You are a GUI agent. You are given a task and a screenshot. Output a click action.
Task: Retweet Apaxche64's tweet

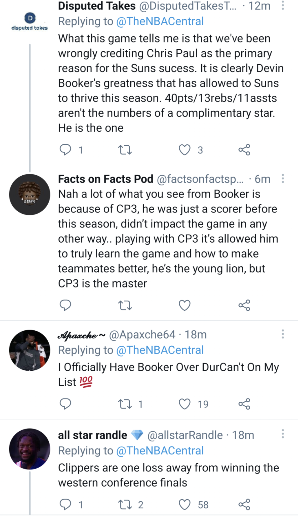tap(125, 404)
